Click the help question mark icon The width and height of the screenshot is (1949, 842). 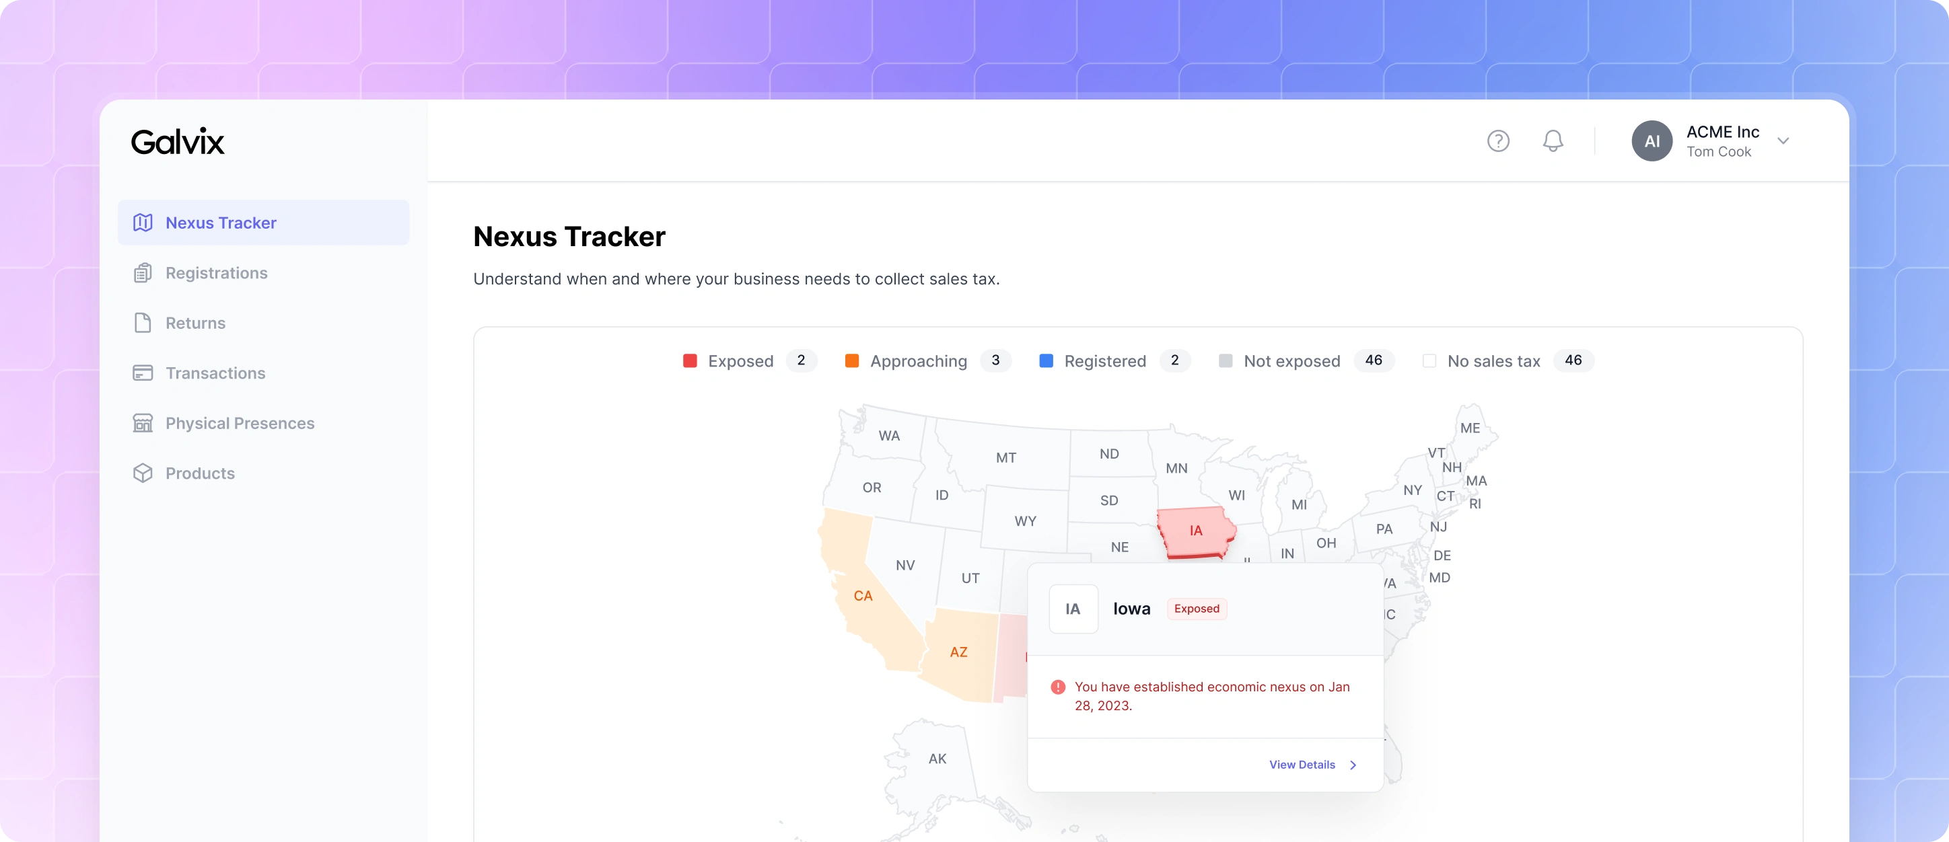tap(1498, 141)
